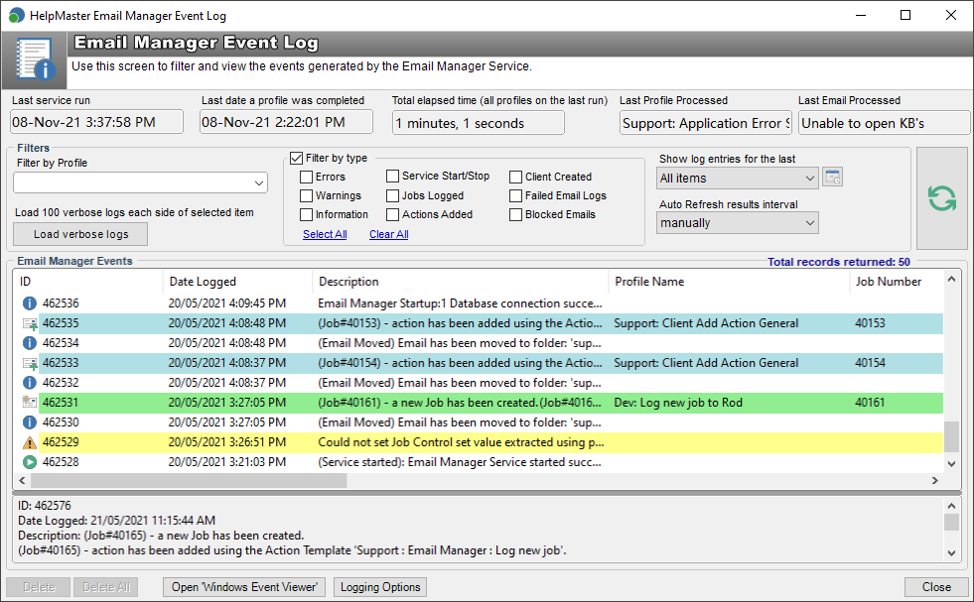
Task: Click the green refresh arrows icon
Action: (x=941, y=198)
